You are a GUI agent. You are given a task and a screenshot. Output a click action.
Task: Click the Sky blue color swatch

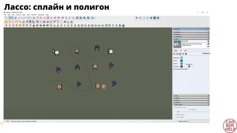tap(181, 61)
